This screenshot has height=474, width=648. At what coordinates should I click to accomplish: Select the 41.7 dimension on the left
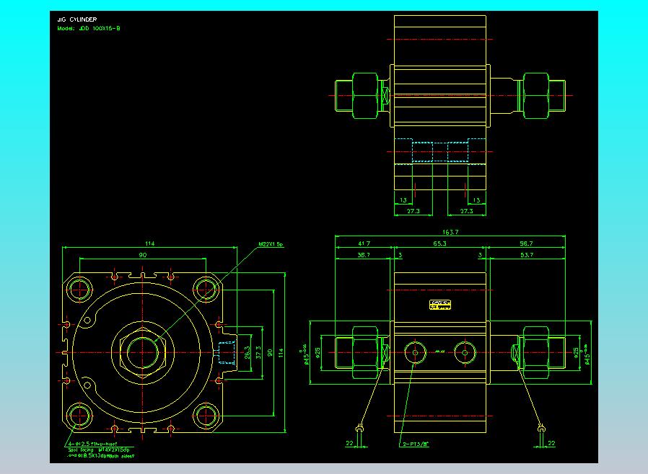pos(364,245)
